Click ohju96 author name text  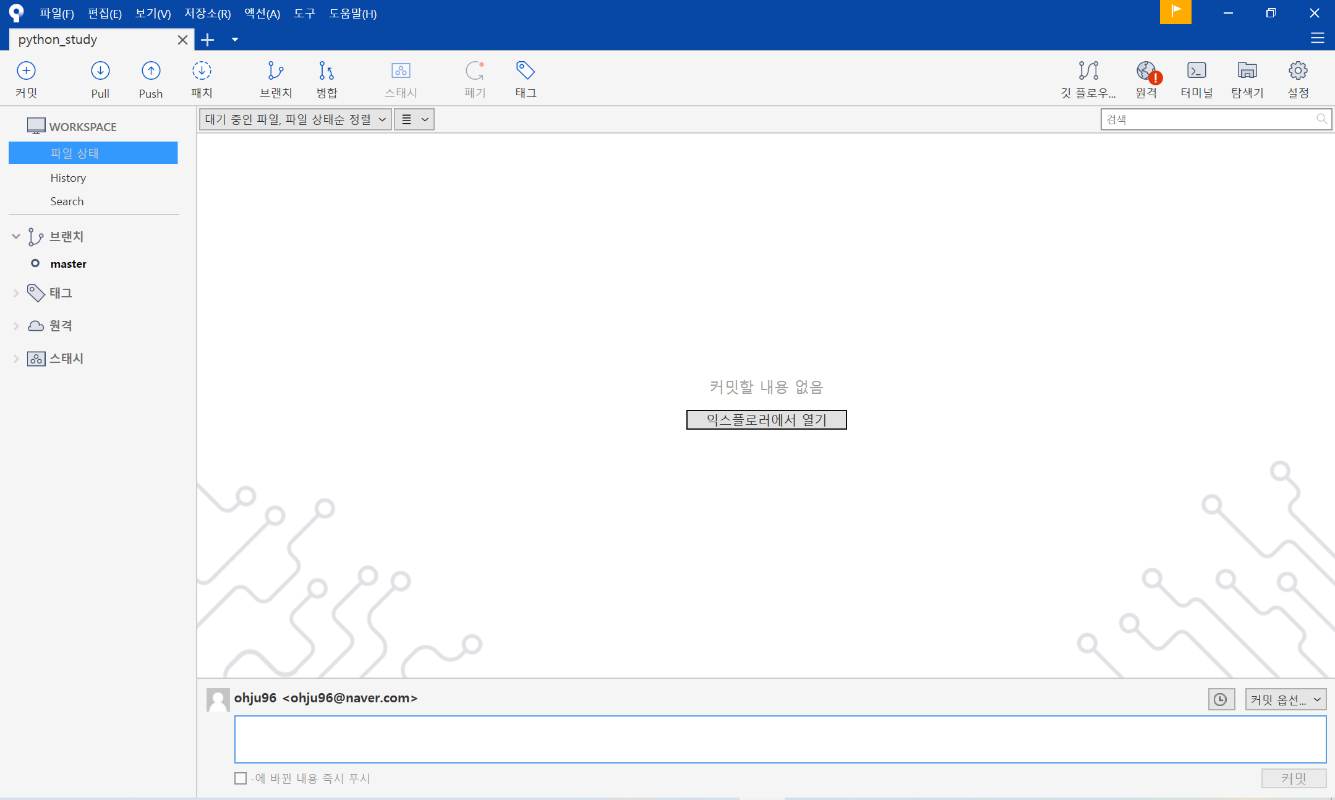tap(255, 698)
